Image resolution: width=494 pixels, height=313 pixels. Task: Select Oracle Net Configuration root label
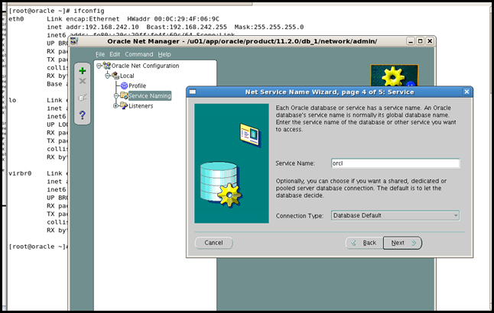(x=145, y=66)
